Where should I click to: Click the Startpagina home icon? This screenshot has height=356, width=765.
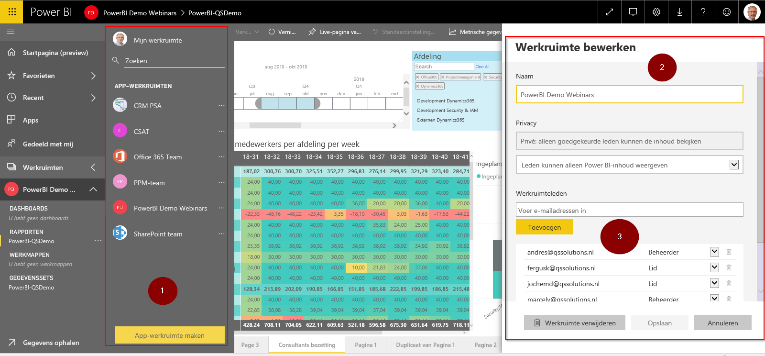click(12, 52)
